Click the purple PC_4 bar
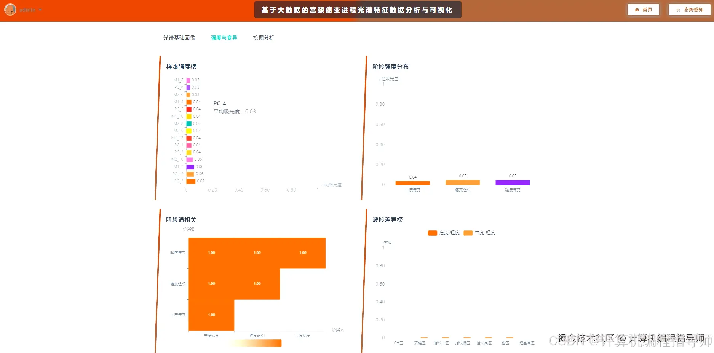 (188, 88)
